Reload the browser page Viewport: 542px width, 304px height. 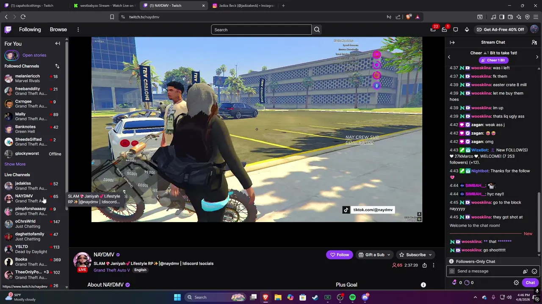[23, 17]
